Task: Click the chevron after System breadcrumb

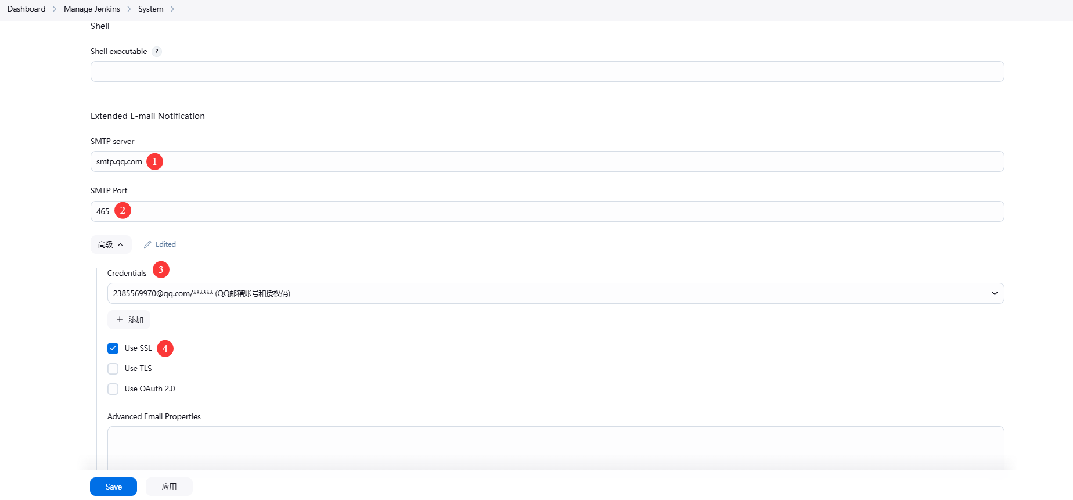Action: (172, 9)
